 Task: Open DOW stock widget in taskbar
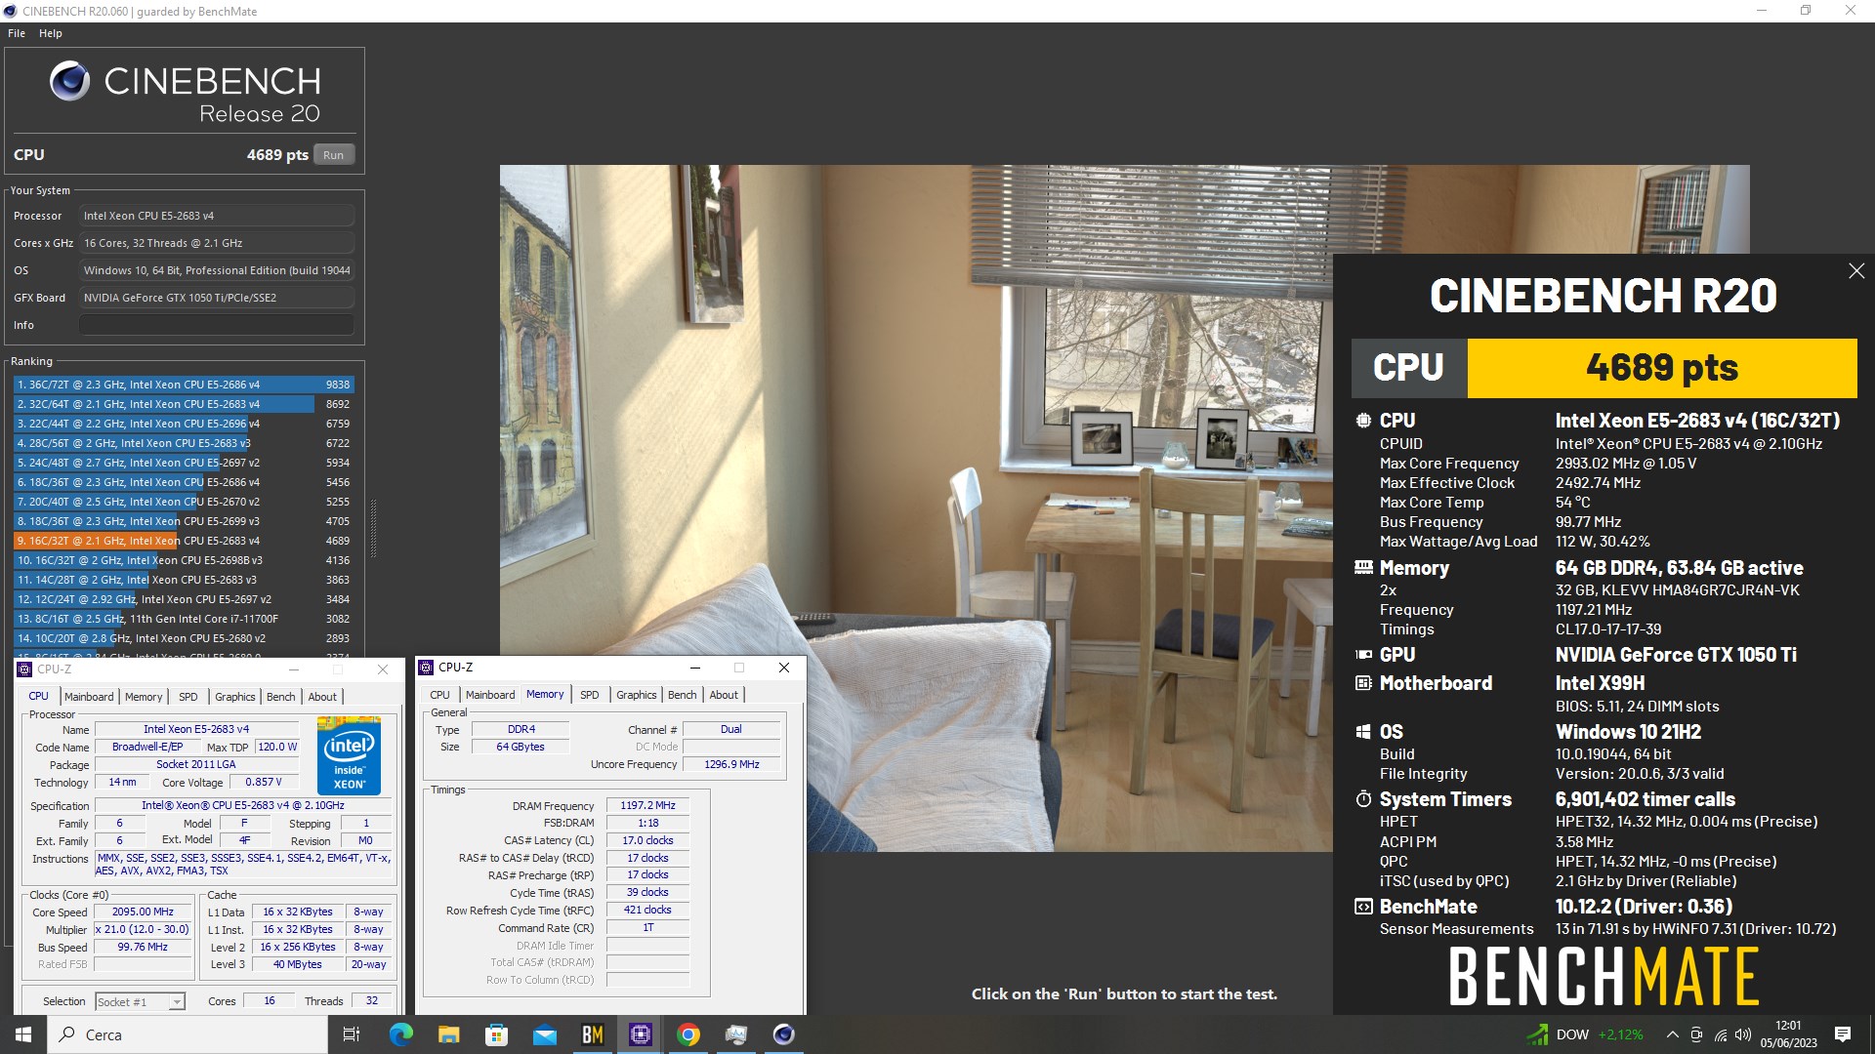pyautogui.click(x=1586, y=1034)
